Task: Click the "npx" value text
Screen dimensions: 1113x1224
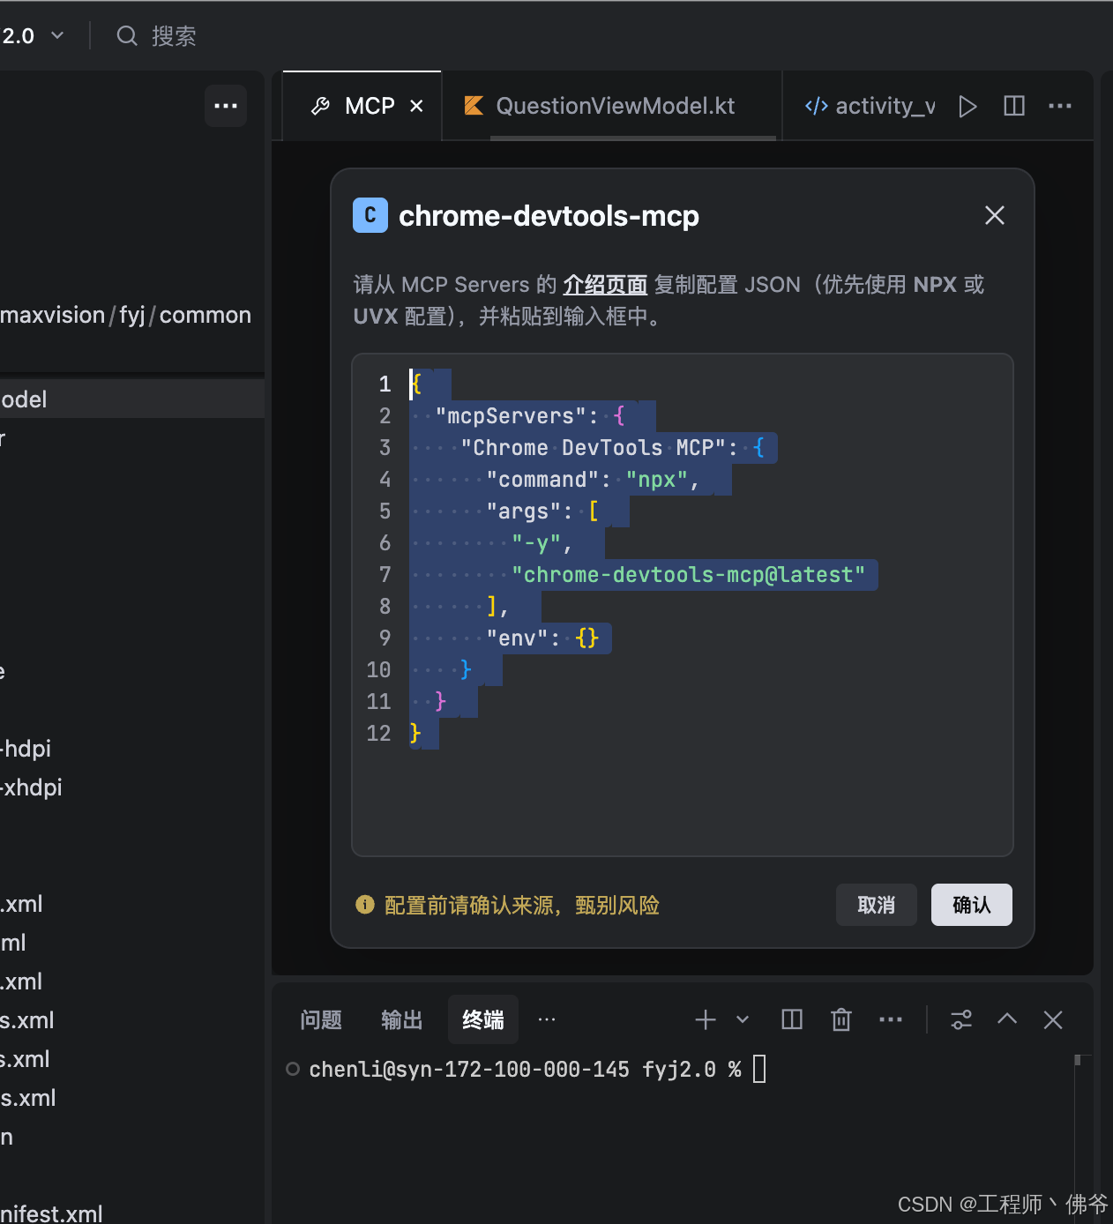Action: click(657, 480)
